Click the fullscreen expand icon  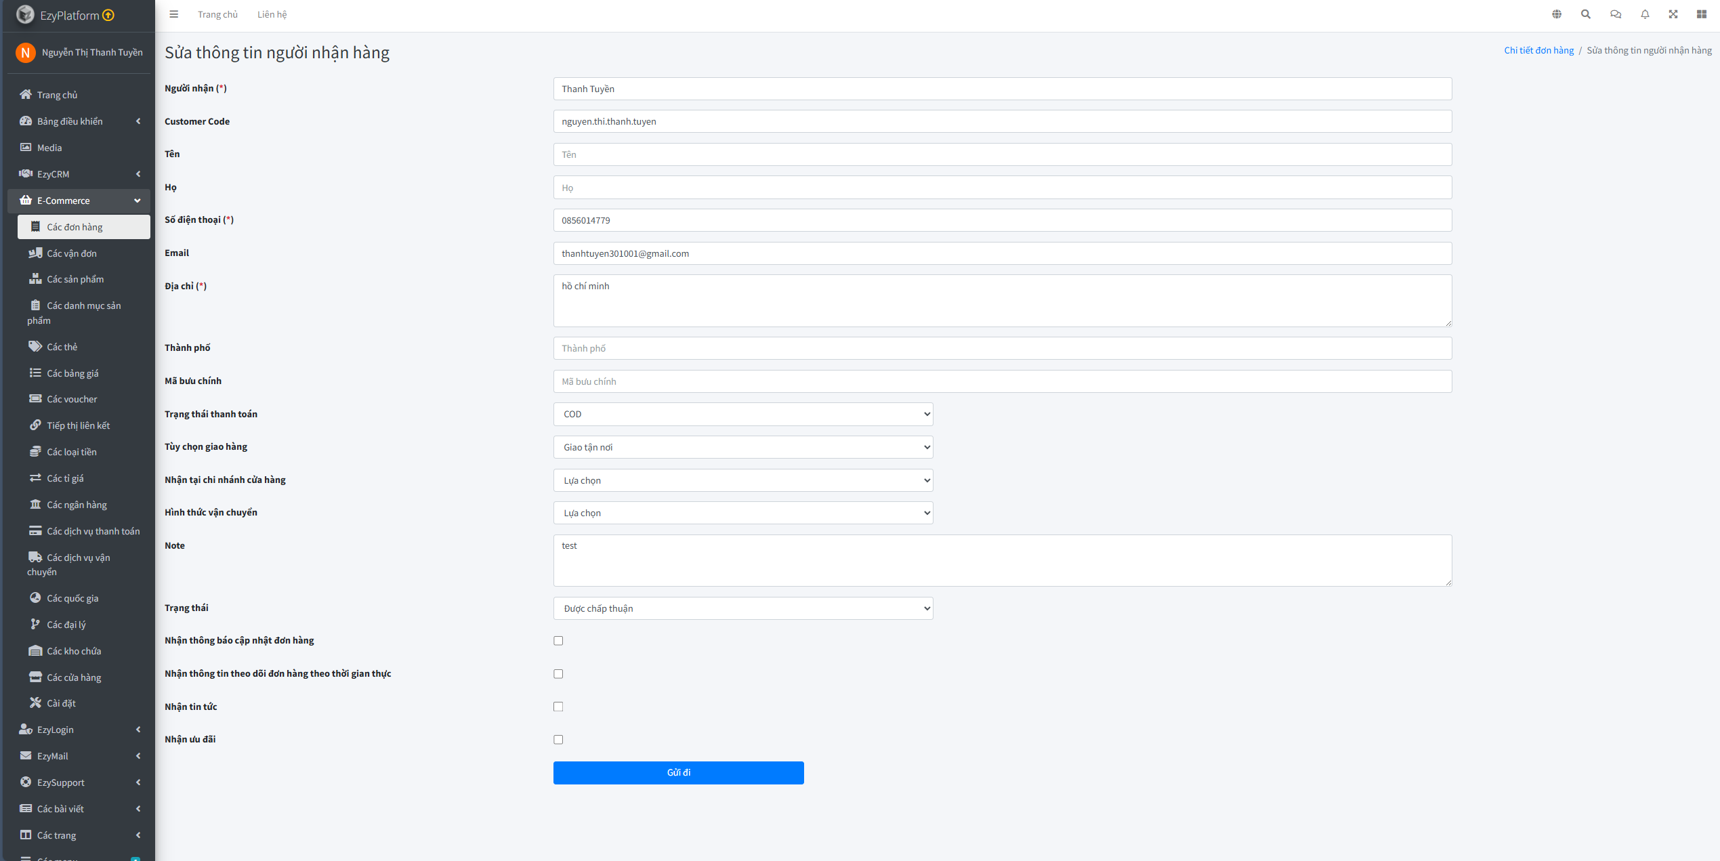click(x=1673, y=14)
